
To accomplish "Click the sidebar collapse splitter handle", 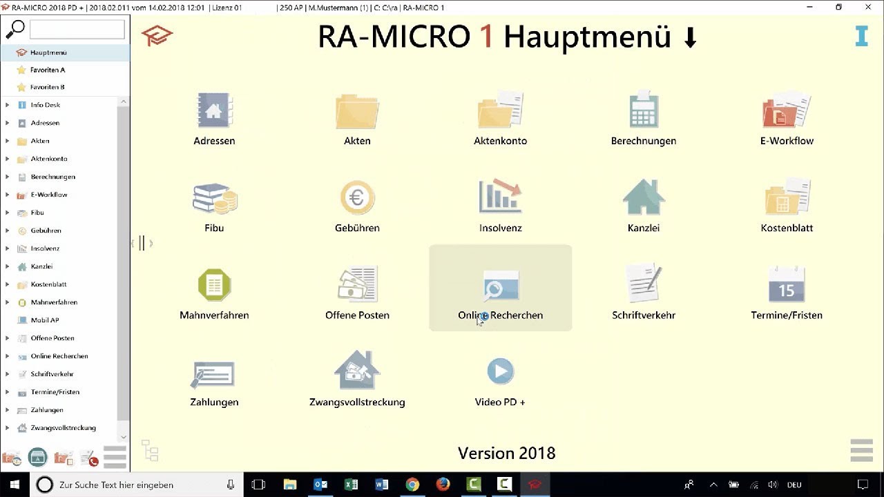I will (x=142, y=243).
